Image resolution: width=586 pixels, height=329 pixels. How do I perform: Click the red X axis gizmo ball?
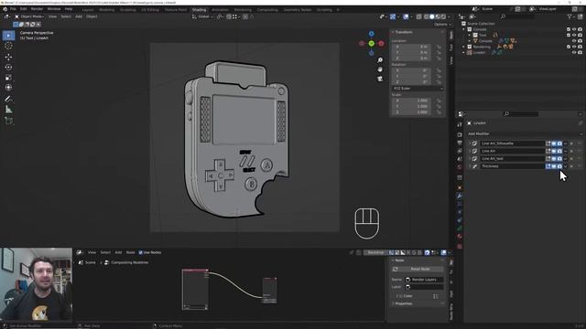coord(381,44)
